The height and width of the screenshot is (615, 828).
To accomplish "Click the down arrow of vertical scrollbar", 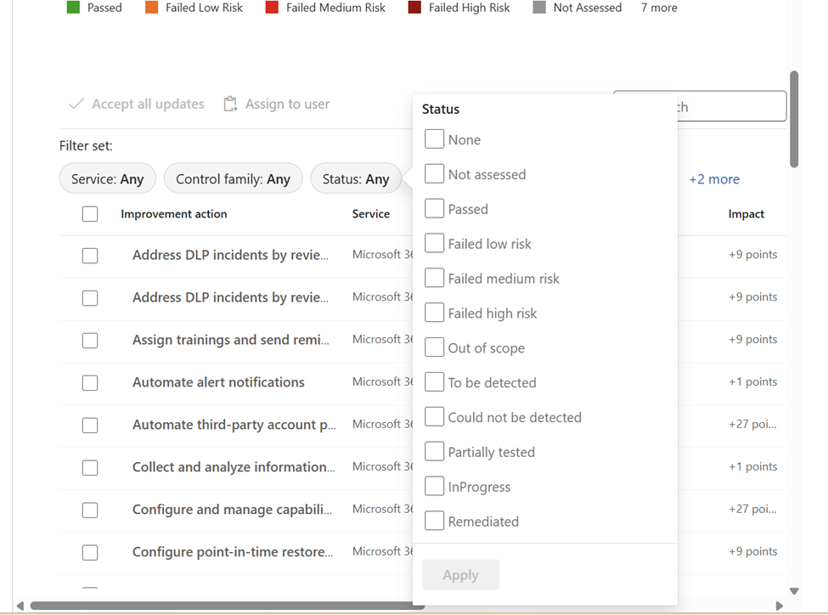I will (794, 591).
